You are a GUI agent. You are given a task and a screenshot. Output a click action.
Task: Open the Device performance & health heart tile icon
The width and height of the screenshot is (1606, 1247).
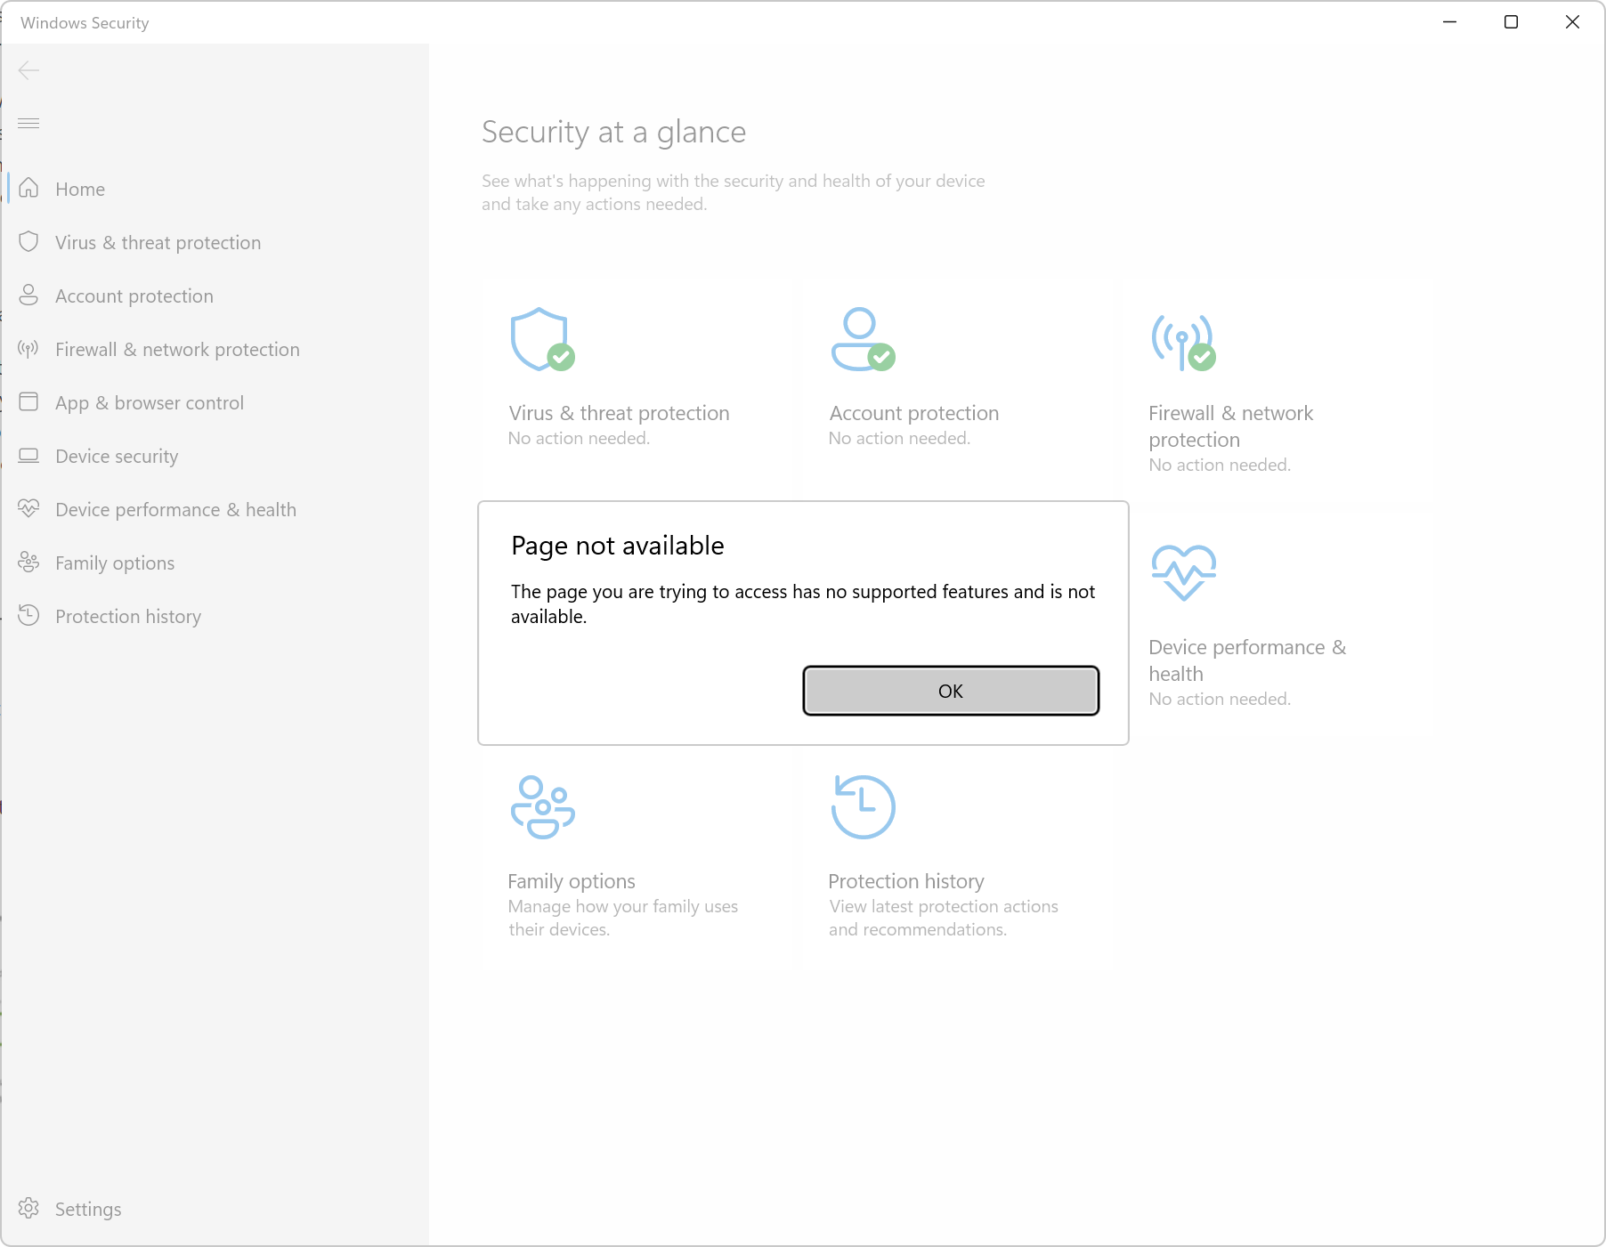coord(1183,572)
